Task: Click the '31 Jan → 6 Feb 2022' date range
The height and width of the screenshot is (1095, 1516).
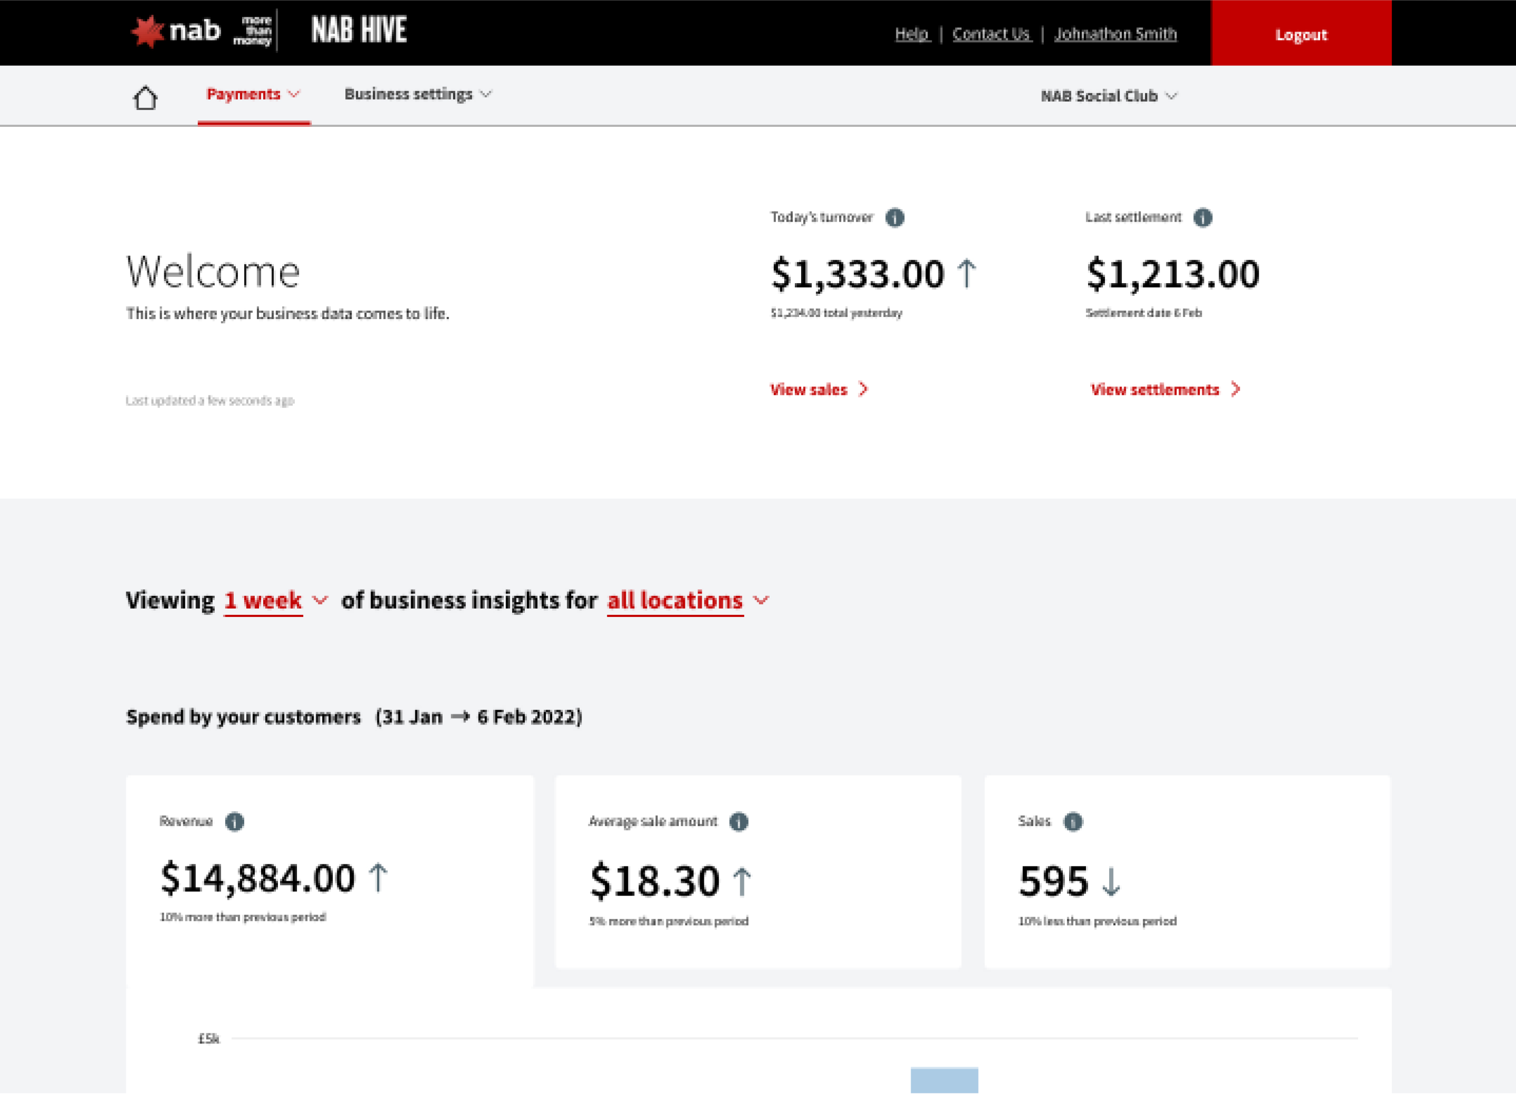Action: point(478,716)
